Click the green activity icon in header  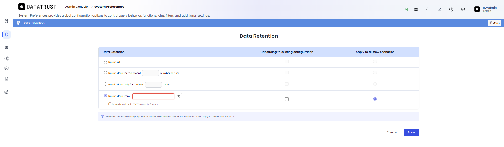tap(406, 9)
